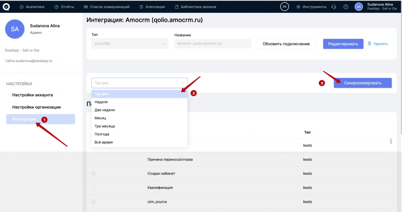Screen dimensions: 402x212
Task: Open the headset support icon
Action: click(334, 7)
